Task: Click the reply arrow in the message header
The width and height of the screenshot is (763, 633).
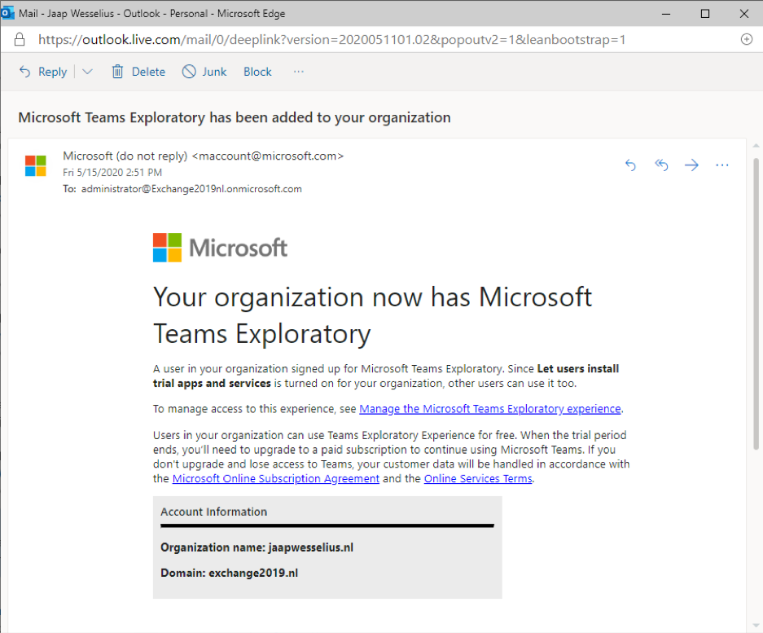Action: click(630, 165)
